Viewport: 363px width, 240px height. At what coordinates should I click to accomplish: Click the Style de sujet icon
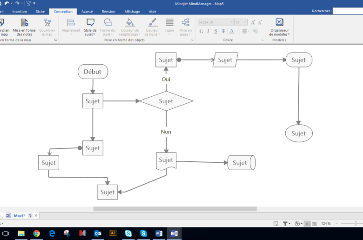pos(90,22)
